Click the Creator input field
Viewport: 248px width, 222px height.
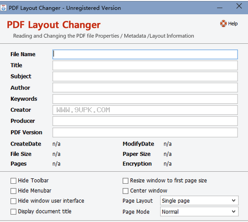click(145, 110)
